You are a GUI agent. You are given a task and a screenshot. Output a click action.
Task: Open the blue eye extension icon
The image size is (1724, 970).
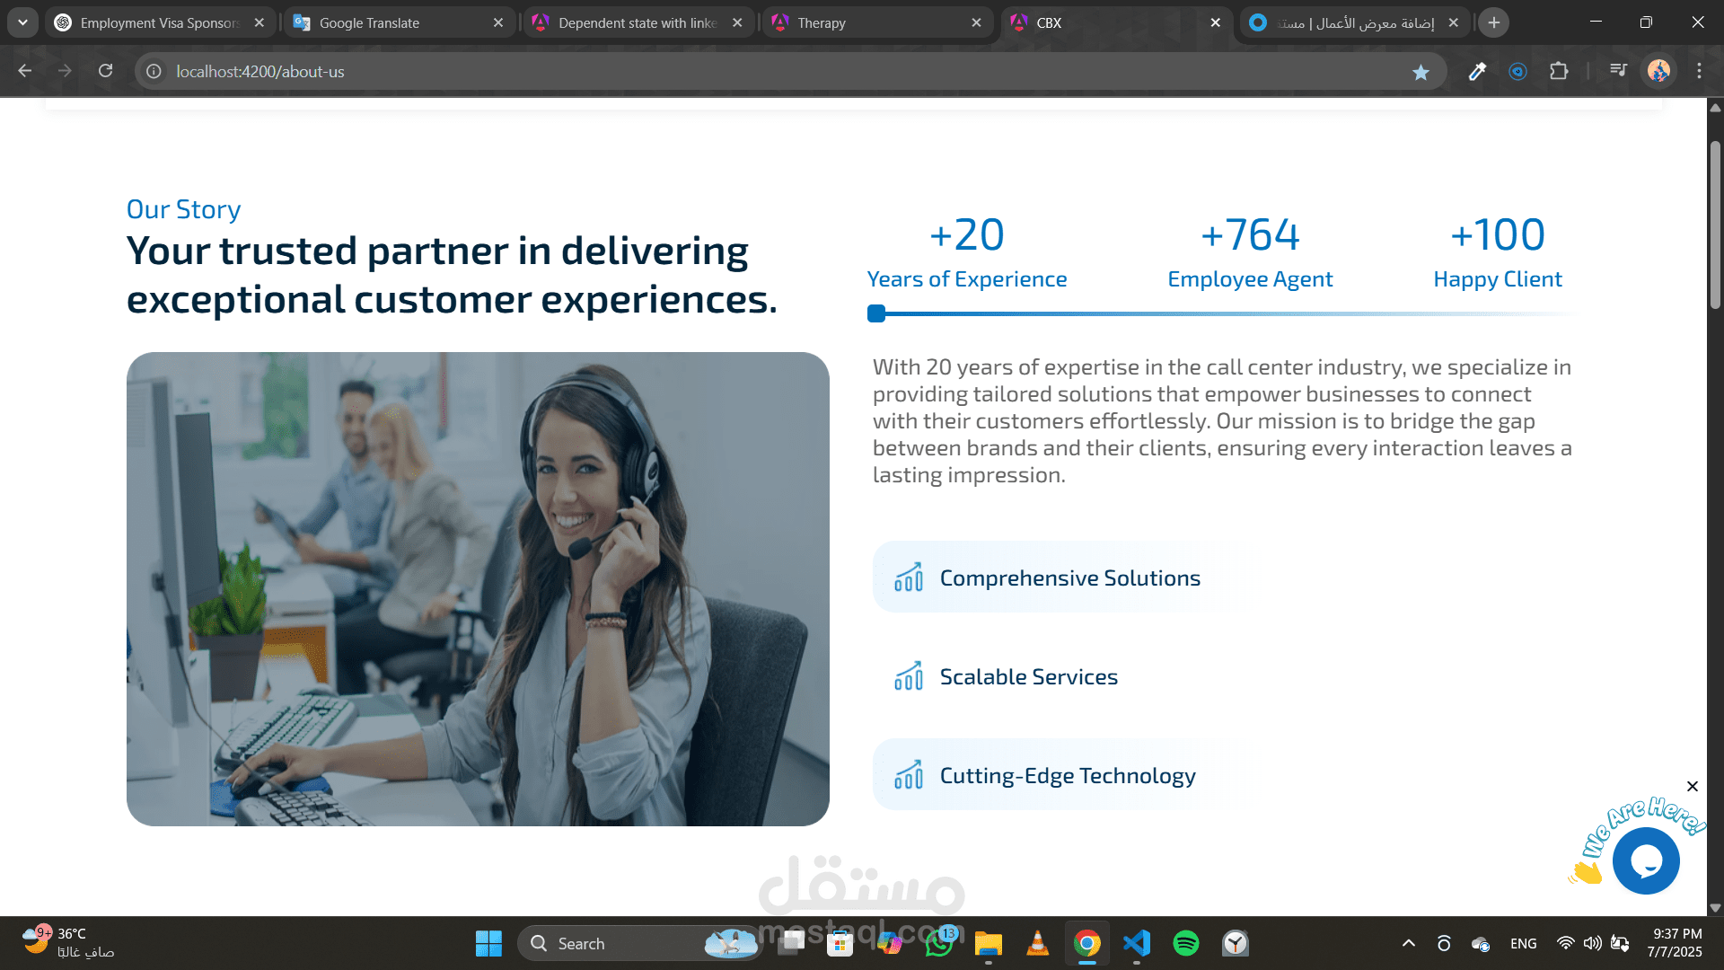click(x=1517, y=71)
